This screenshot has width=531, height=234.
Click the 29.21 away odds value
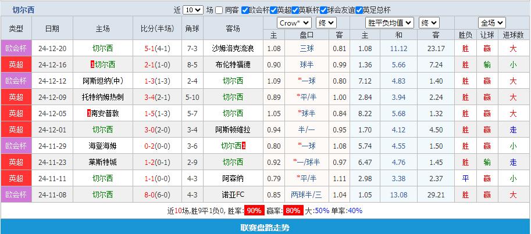[x=436, y=195]
